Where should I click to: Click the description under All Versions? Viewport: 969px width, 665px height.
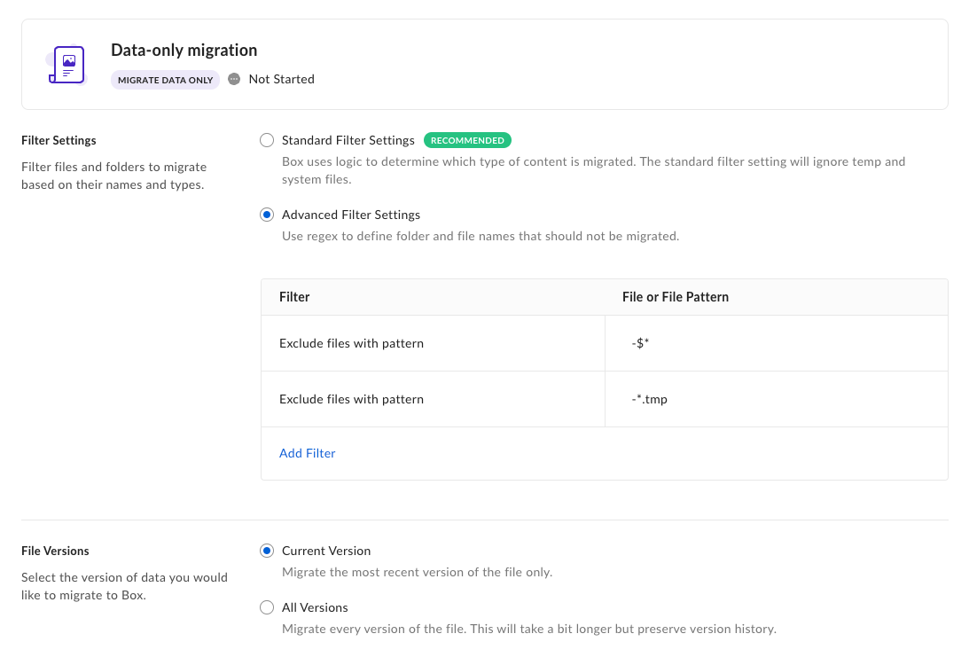click(528, 629)
